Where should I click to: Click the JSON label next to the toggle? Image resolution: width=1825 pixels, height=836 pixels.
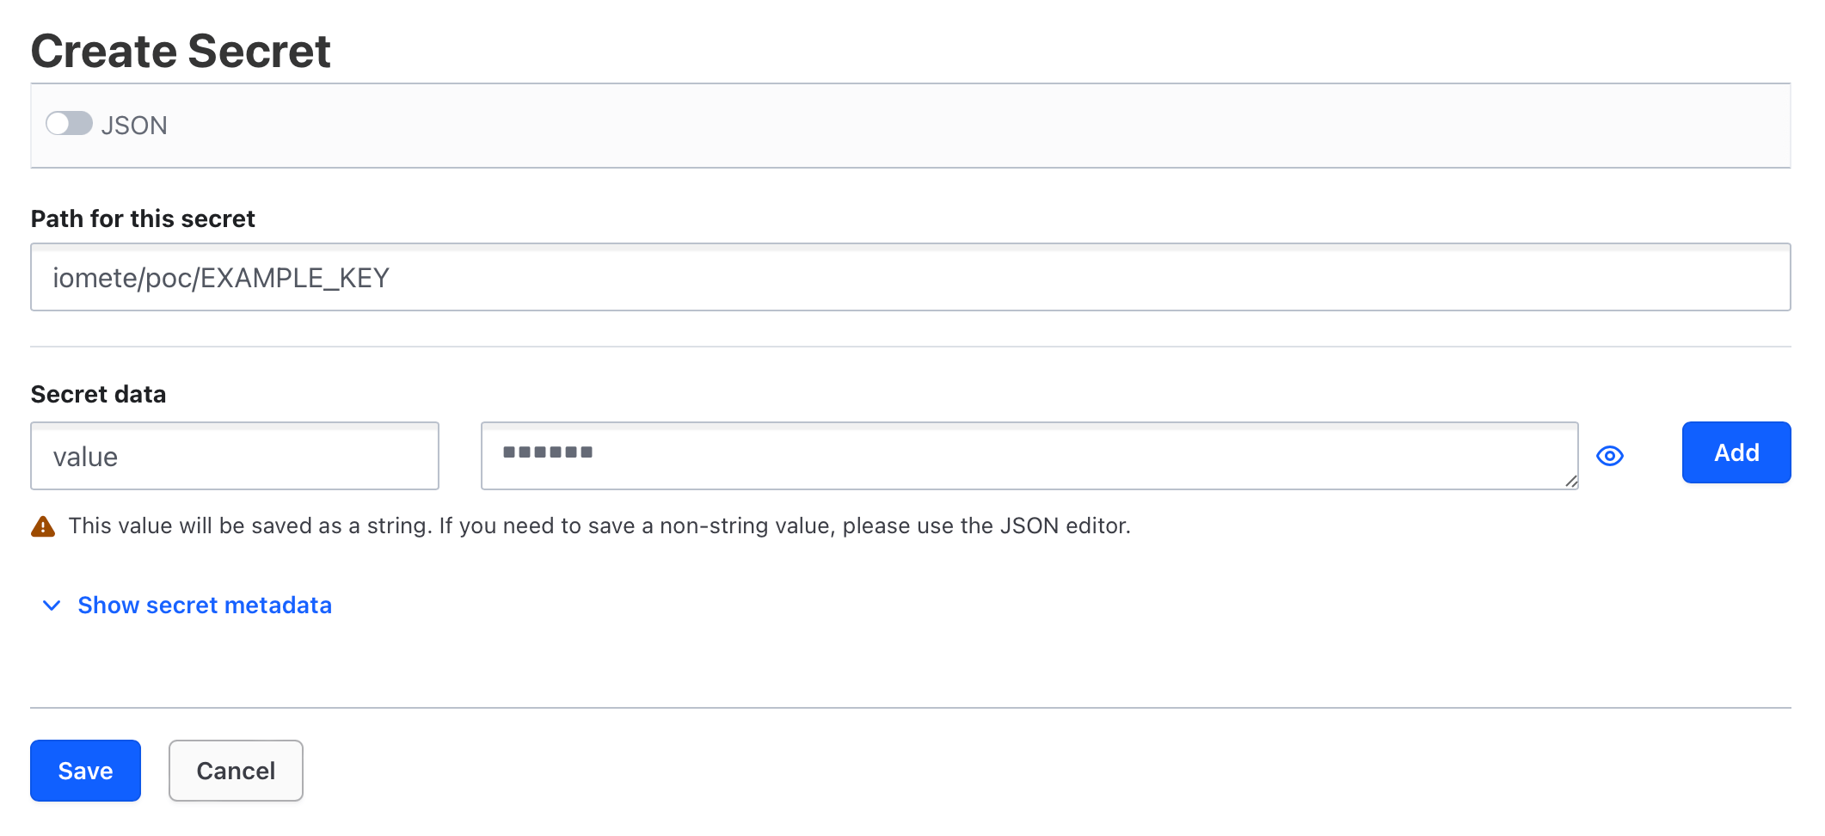pyautogui.click(x=134, y=126)
